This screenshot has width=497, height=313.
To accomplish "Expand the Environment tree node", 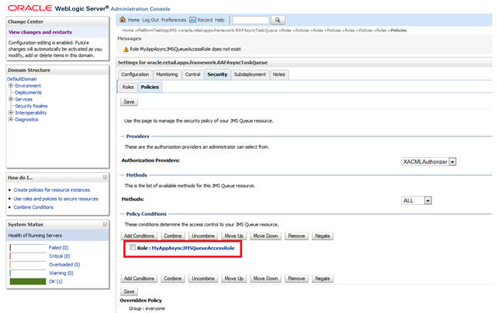I will tap(11, 85).
